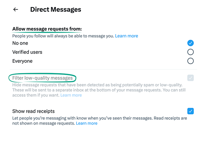Screen dimensions: 208x141
Task: Choose the "Verified users" radio button
Action: pyautogui.click(x=190, y=52)
